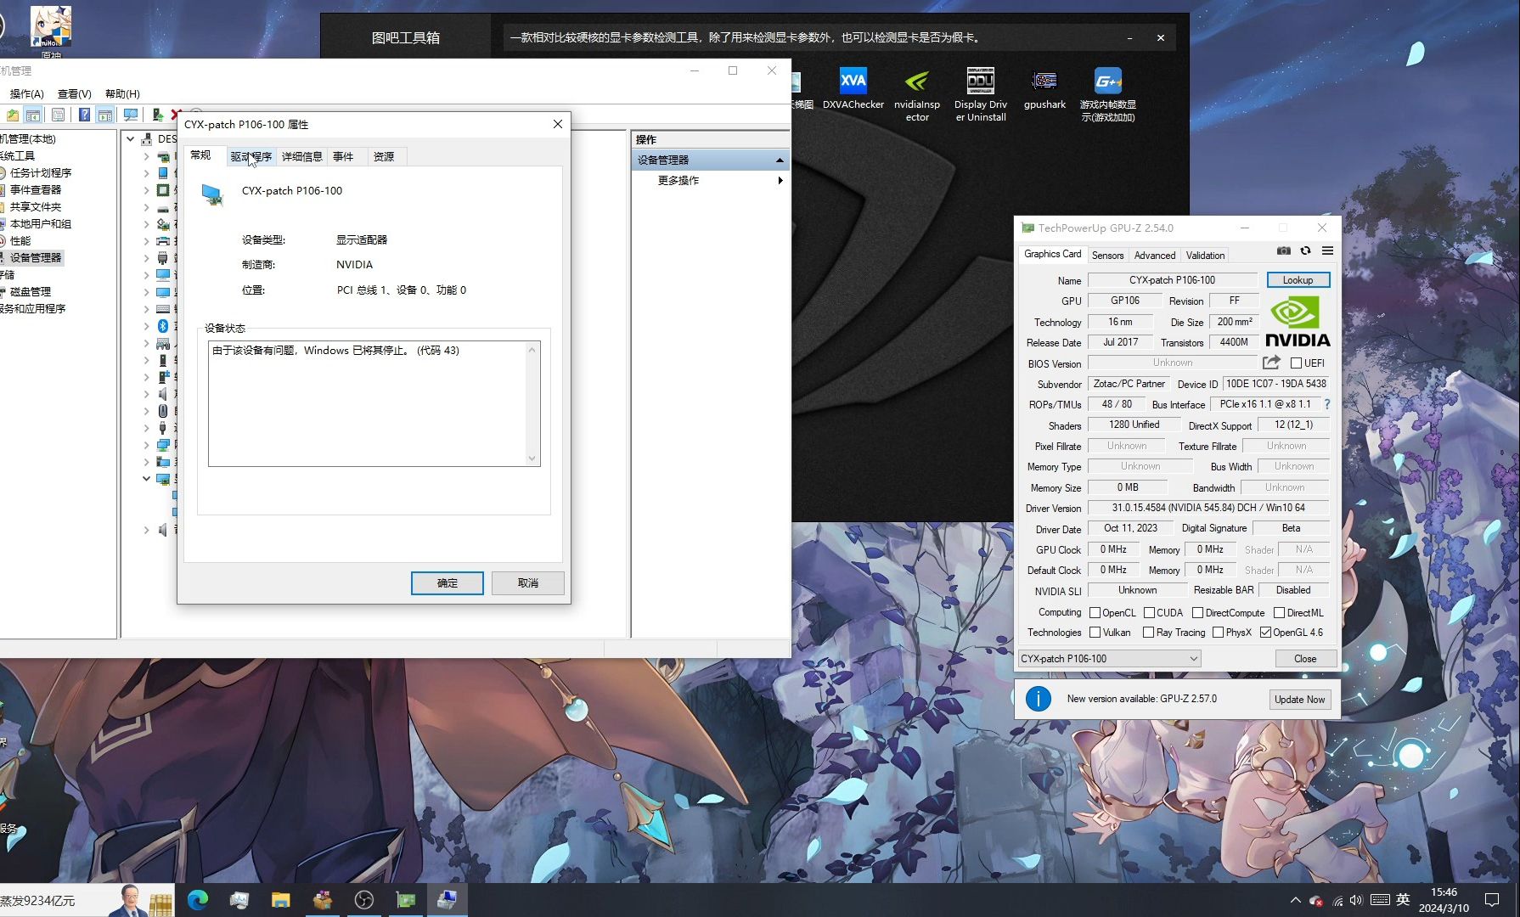The image size is (1520, 917).
Task: Switch to the Advanced tab in GPU-Z
Action: 1155,255
